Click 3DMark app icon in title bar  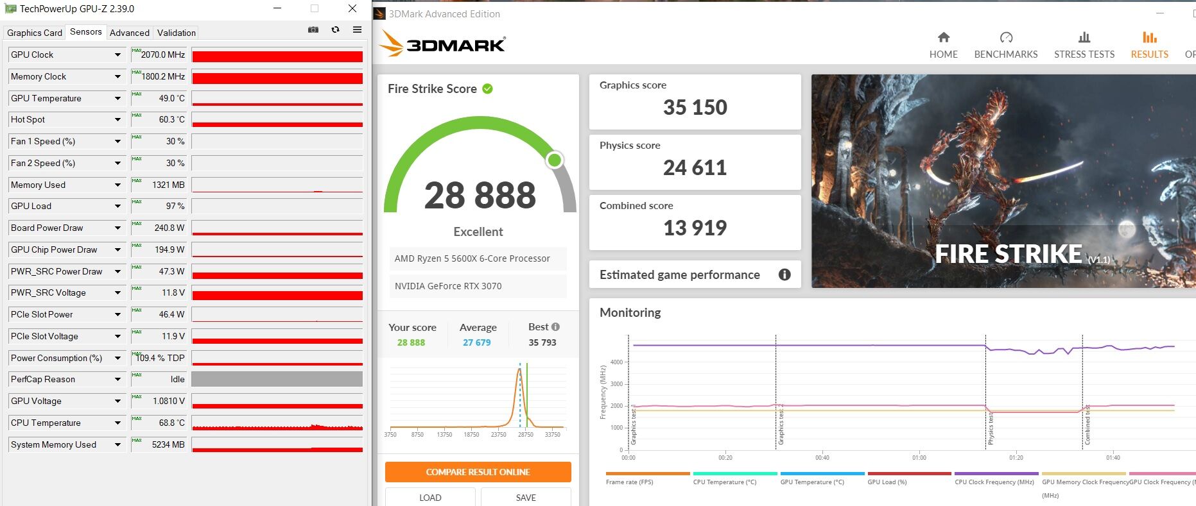click(379, 13)
